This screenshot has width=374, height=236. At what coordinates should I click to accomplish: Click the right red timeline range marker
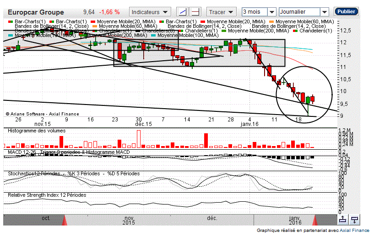pyautogui.click(x=315, y=220)
